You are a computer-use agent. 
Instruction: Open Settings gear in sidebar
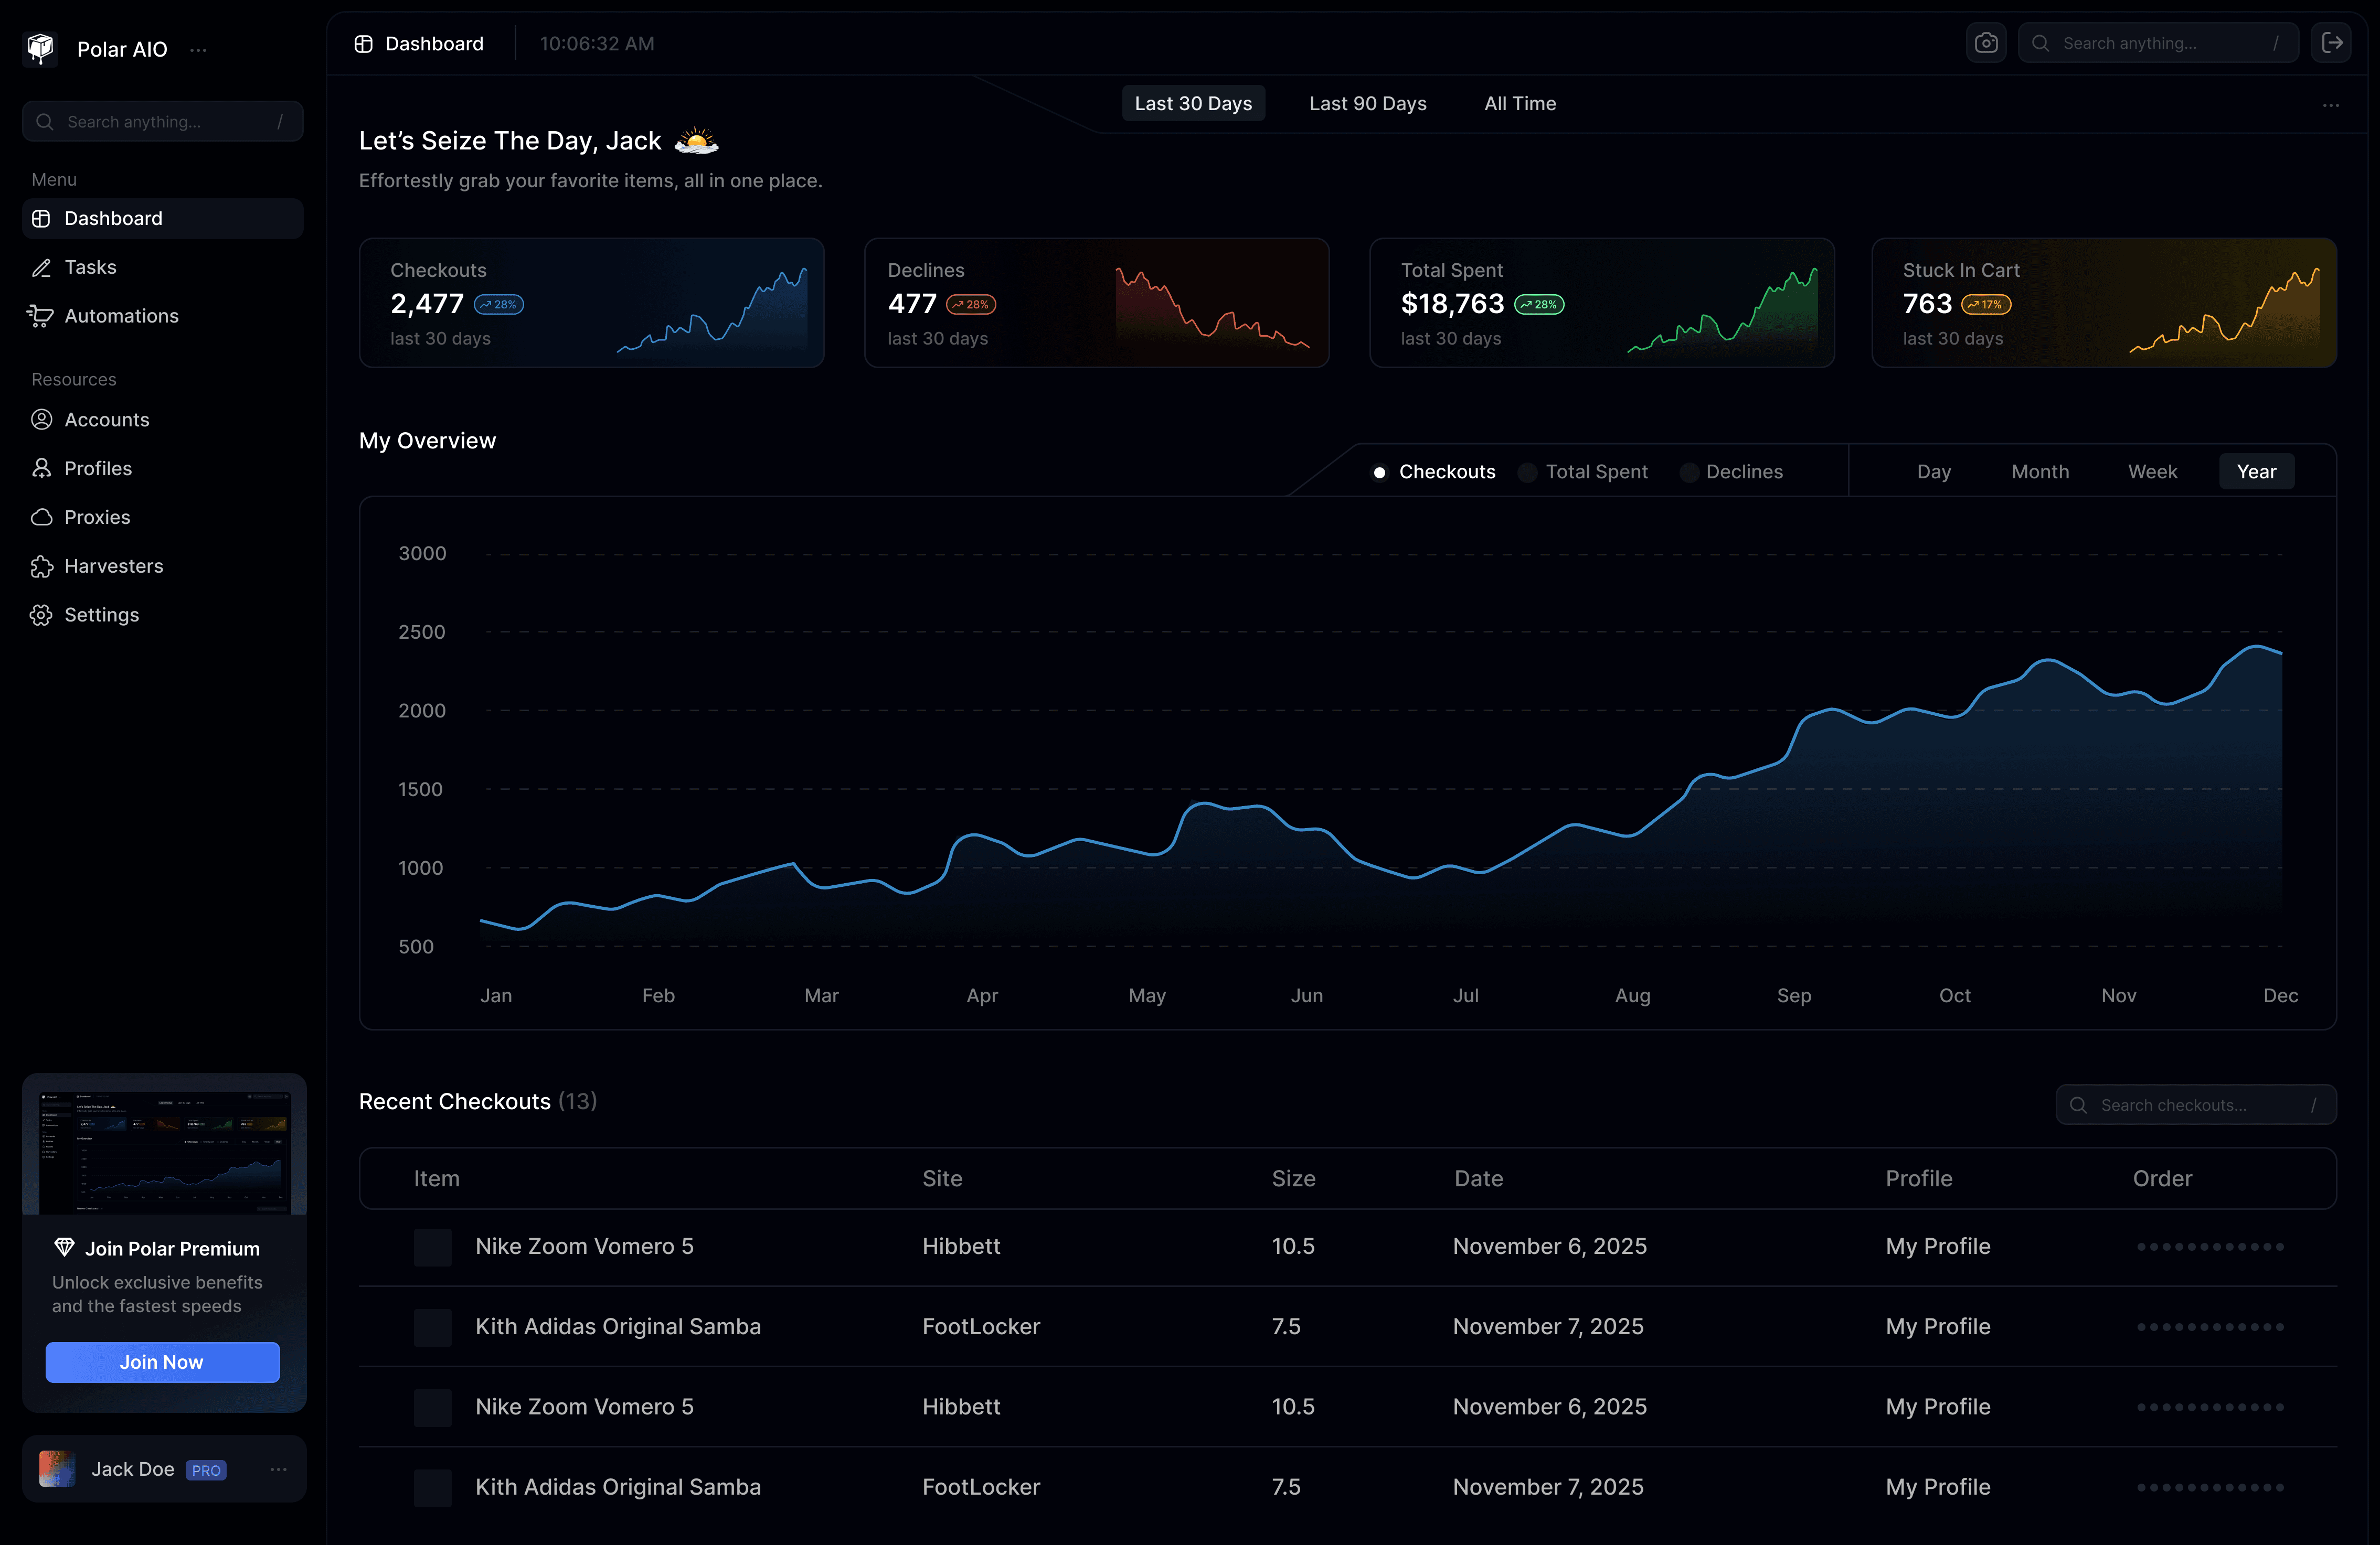coord(42,615)
